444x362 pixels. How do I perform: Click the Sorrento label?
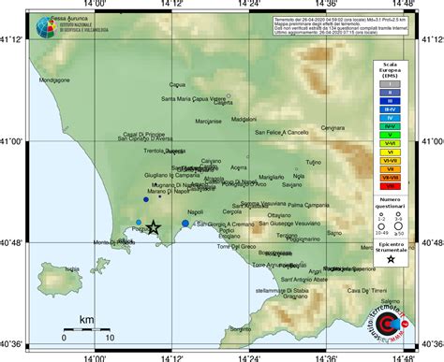pos(241,329)
